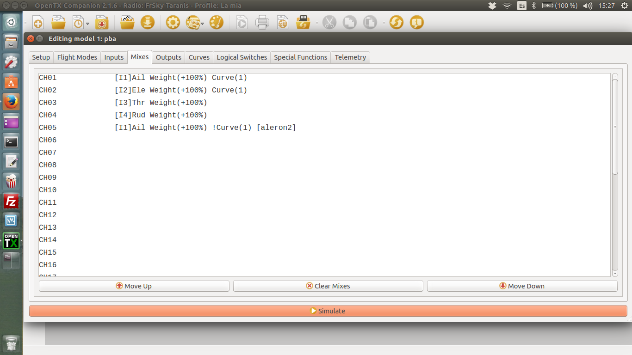Open the Telemetry tab
Screen dimensions: 632x355
[350, 57]
